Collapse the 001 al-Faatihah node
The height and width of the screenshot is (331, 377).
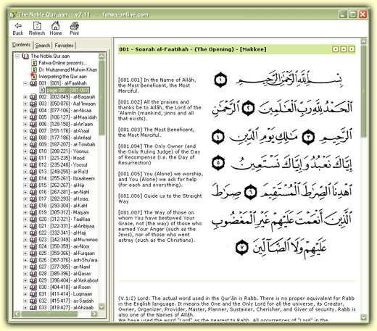(x=25, y=83)
